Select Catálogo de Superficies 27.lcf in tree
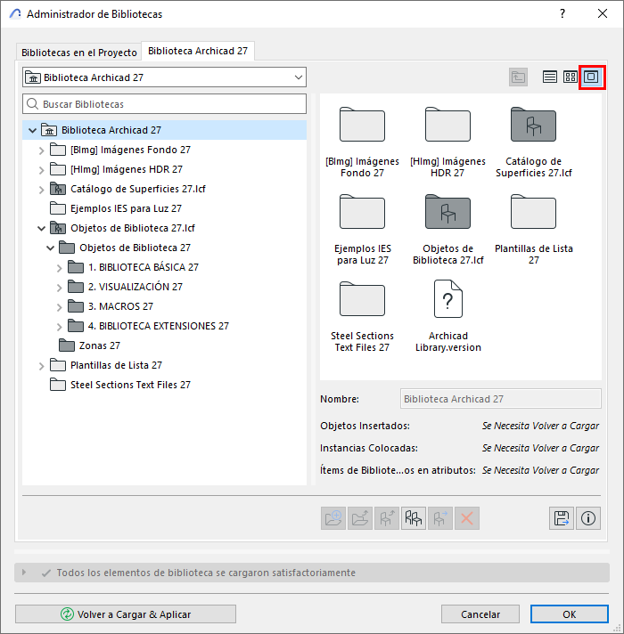The height and width of the screenshot is (634, 624). (138, 190)
